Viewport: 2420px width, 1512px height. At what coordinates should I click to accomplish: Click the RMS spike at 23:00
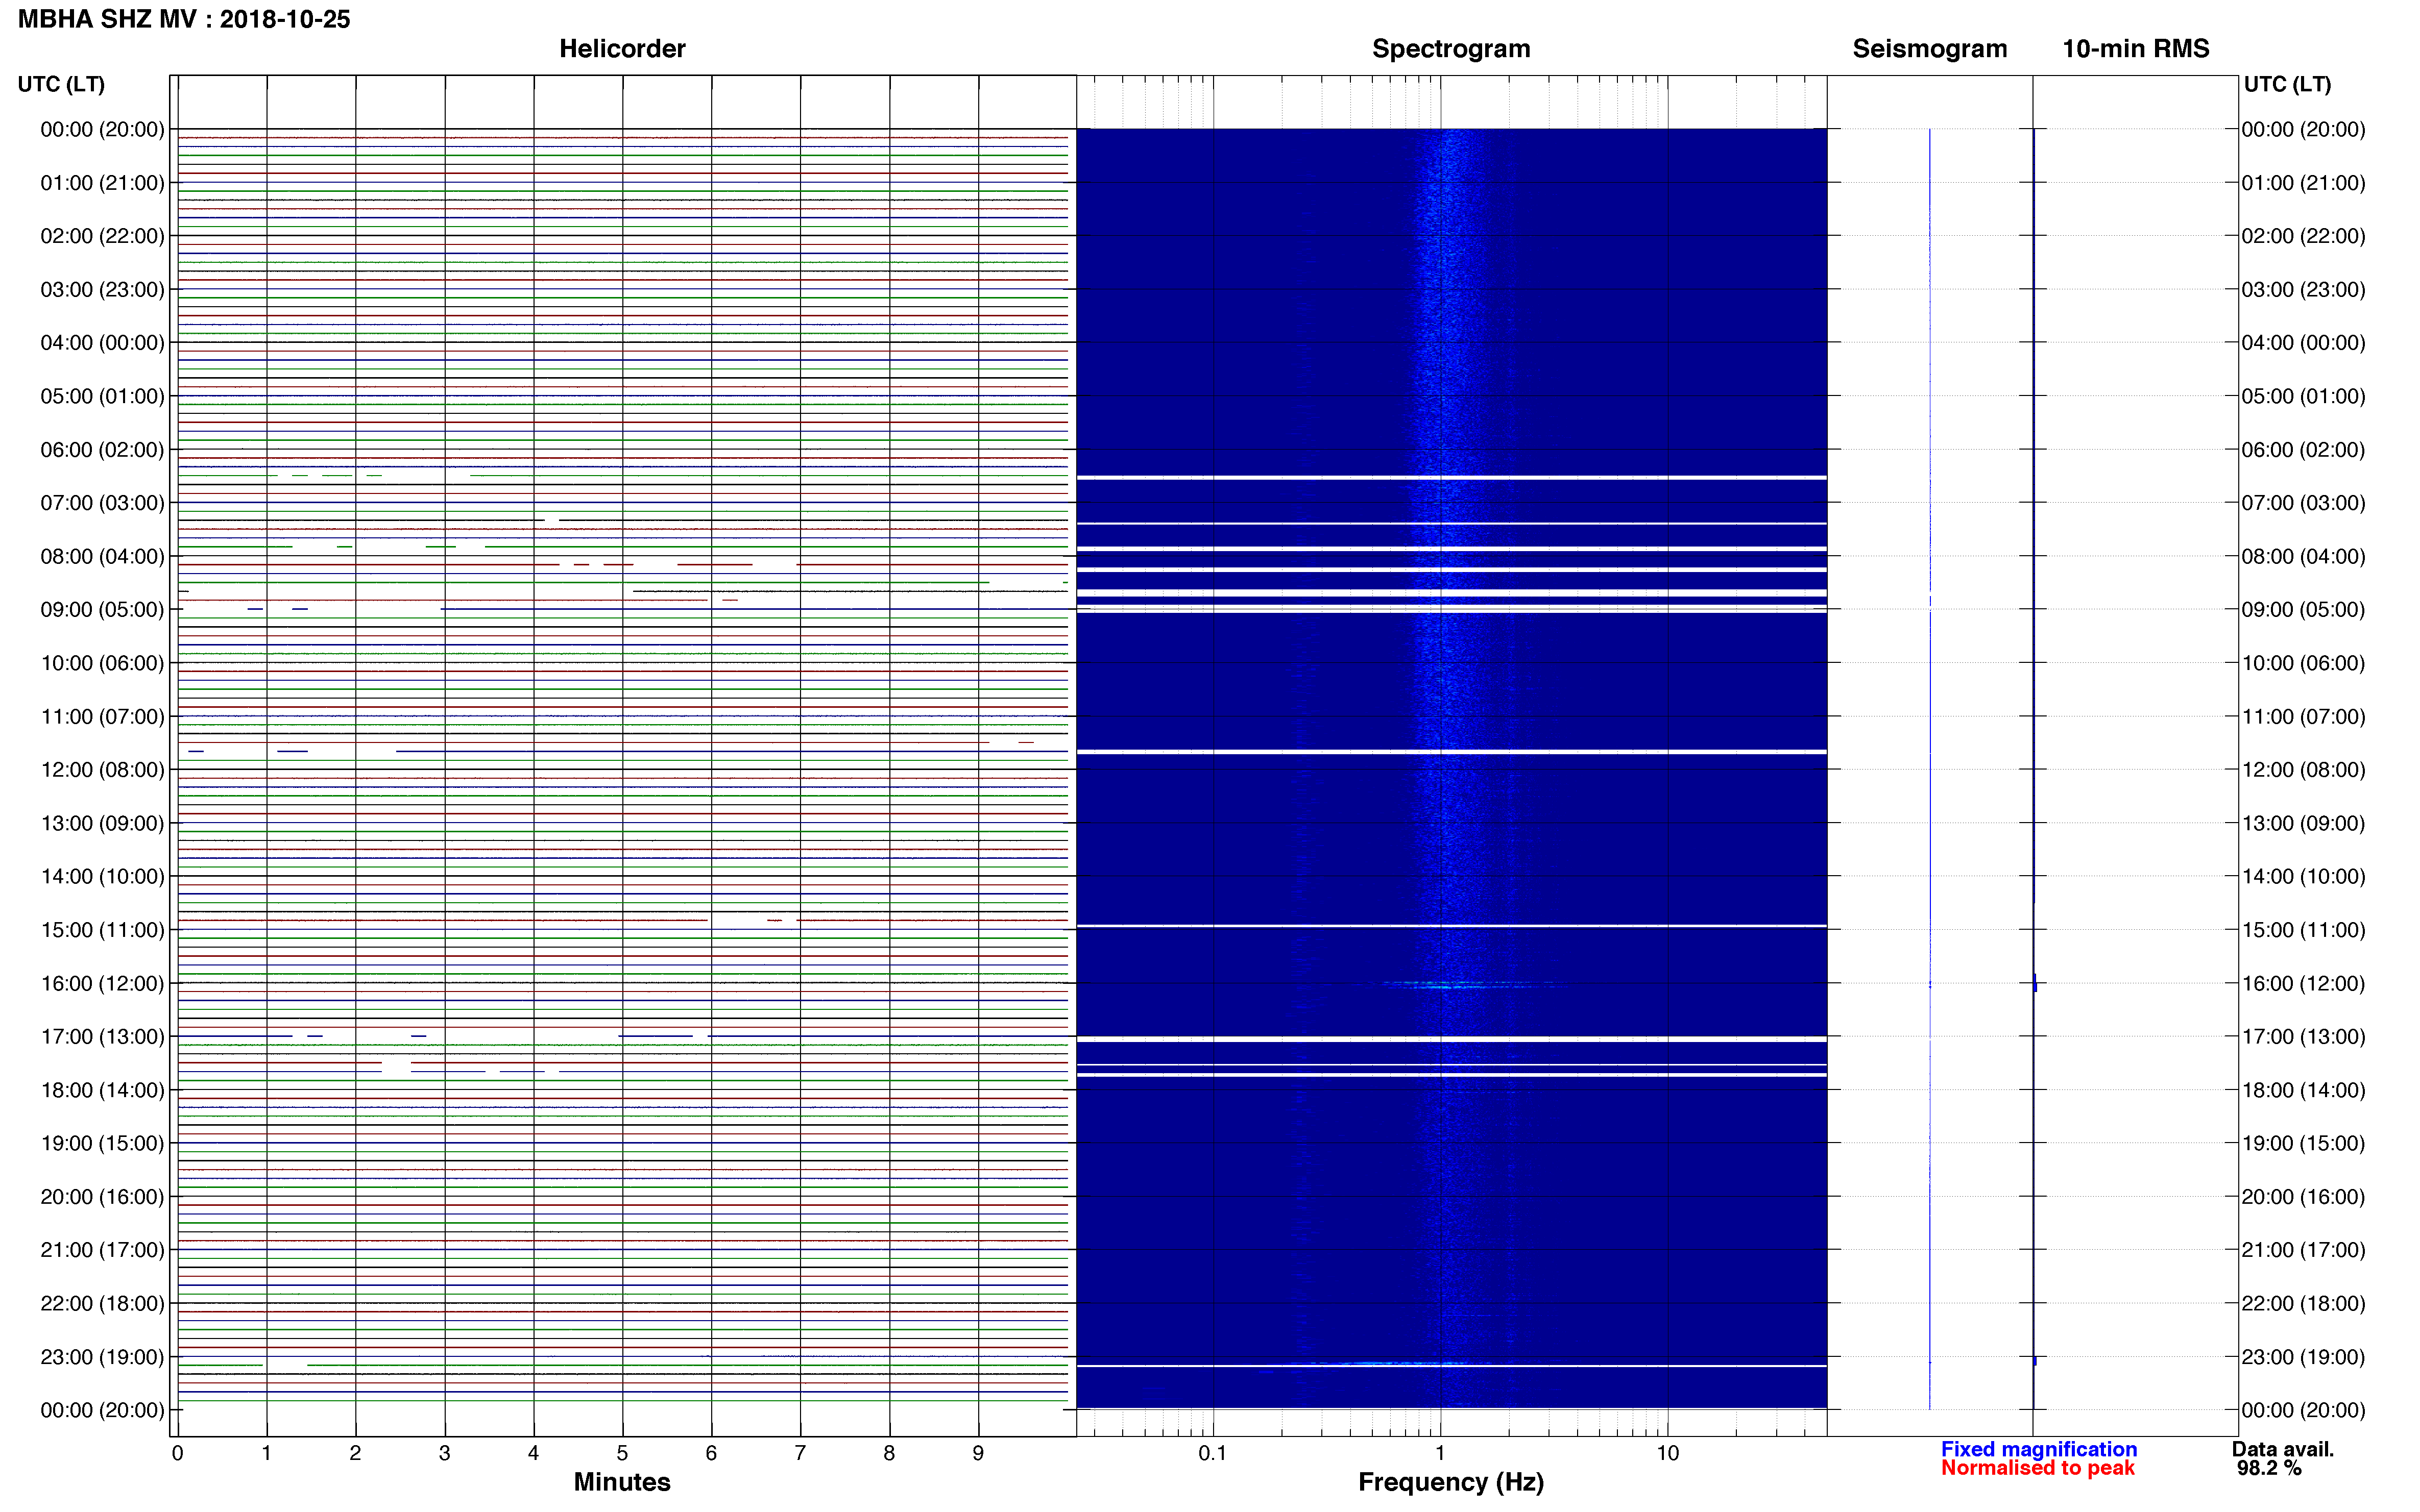pyautogui.click(x=2035, y=1360)
